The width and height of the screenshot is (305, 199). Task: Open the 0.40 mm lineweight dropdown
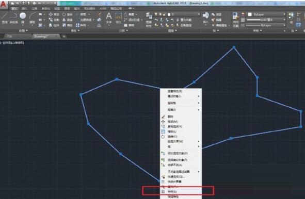(284, 20)
